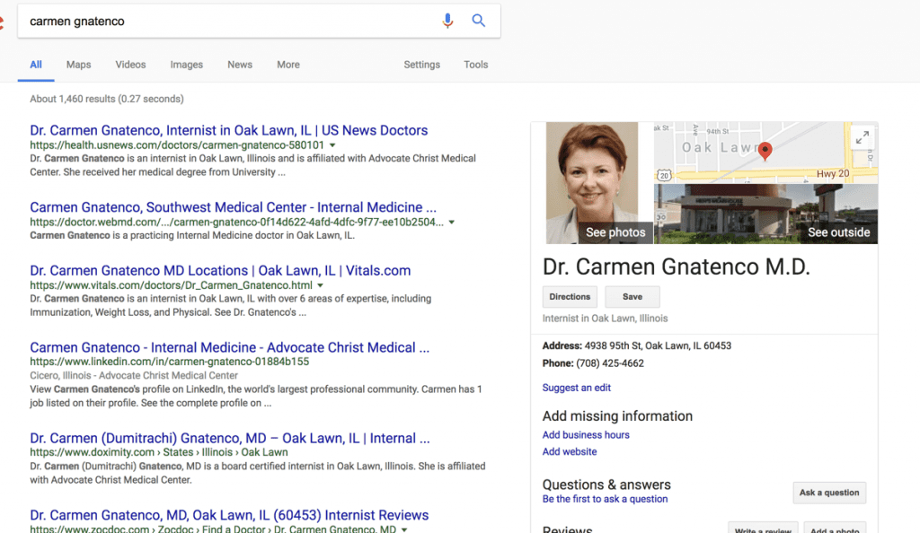
Task: Open the More search options menu
Action: coord(288,65)
